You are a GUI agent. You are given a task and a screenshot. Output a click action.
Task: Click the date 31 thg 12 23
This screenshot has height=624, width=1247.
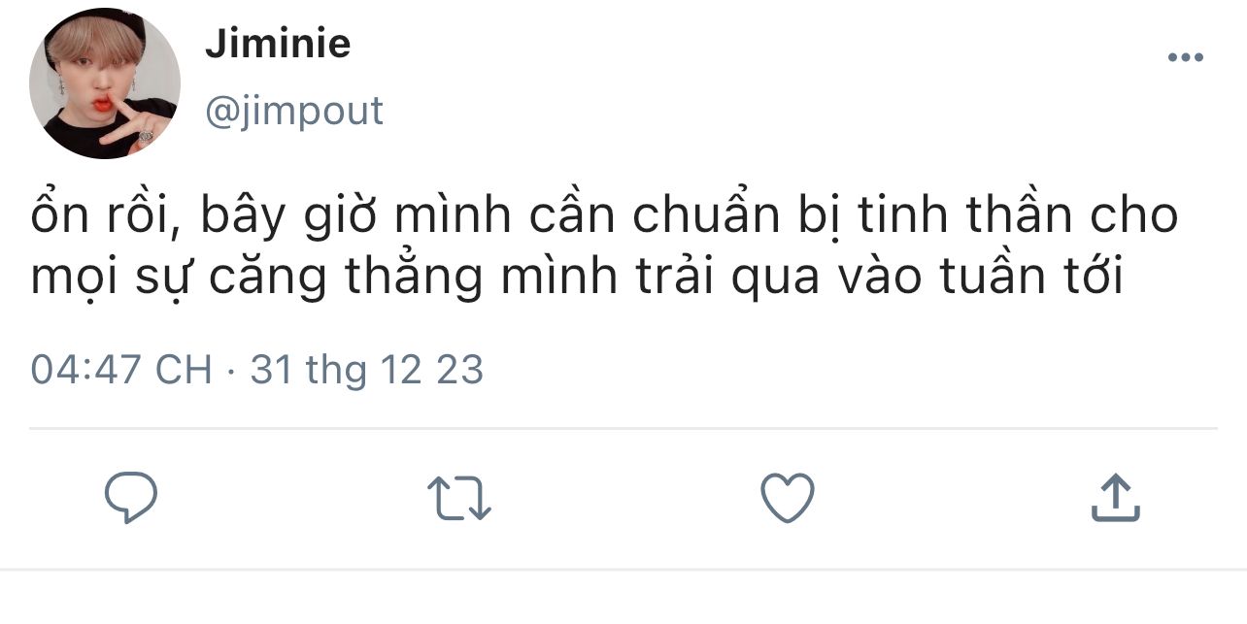pyautogui.click(x=367, y=370)
